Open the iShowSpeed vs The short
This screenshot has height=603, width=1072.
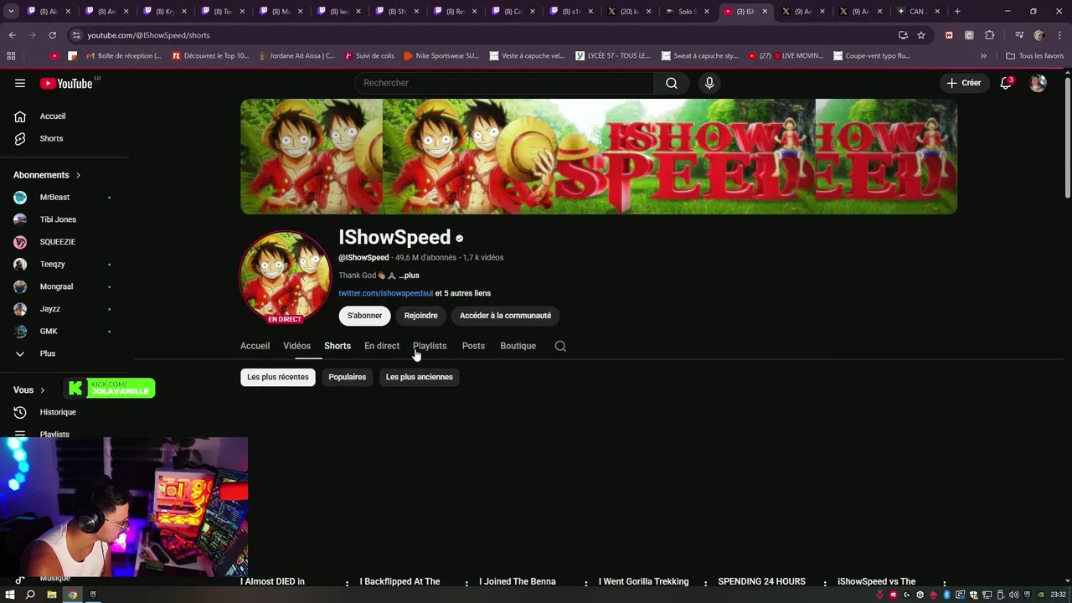[876, 581]
